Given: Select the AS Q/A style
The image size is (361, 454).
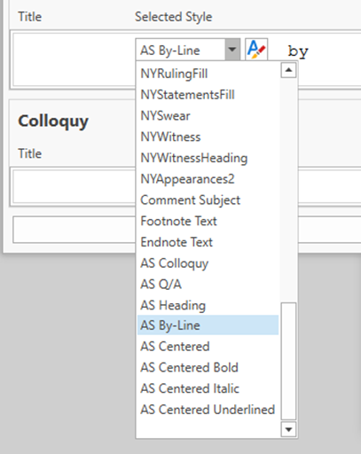Looking at the screenshot, I should pos(208,285).
